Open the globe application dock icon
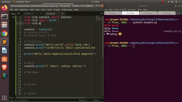This screenshot has width=182, height=102. (5, 76)
